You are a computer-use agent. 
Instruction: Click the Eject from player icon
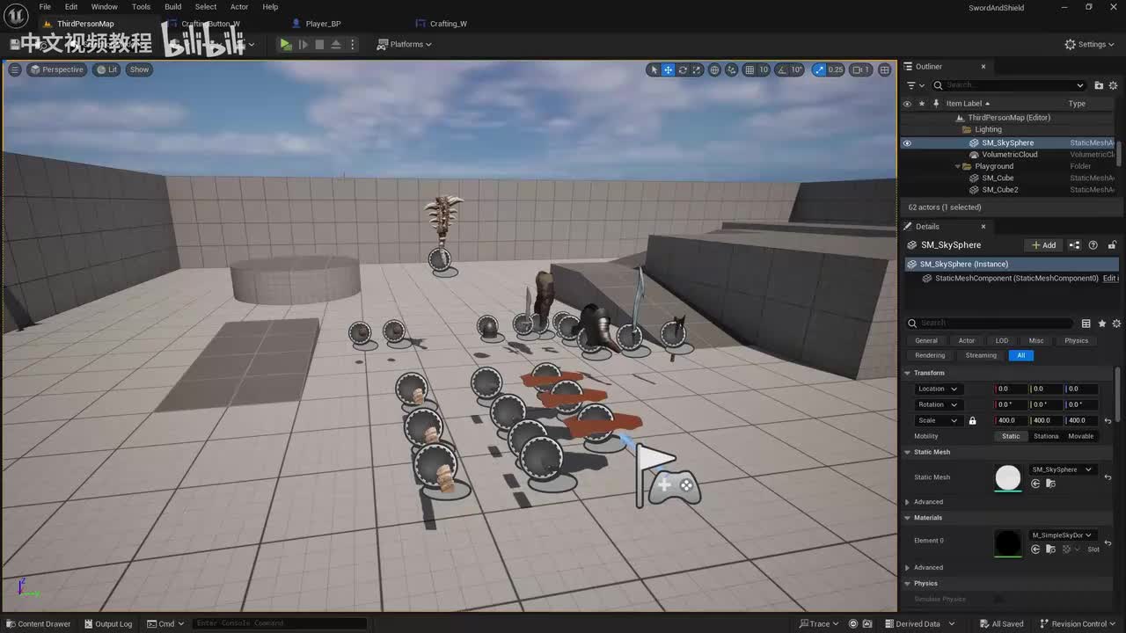(336, 44)
